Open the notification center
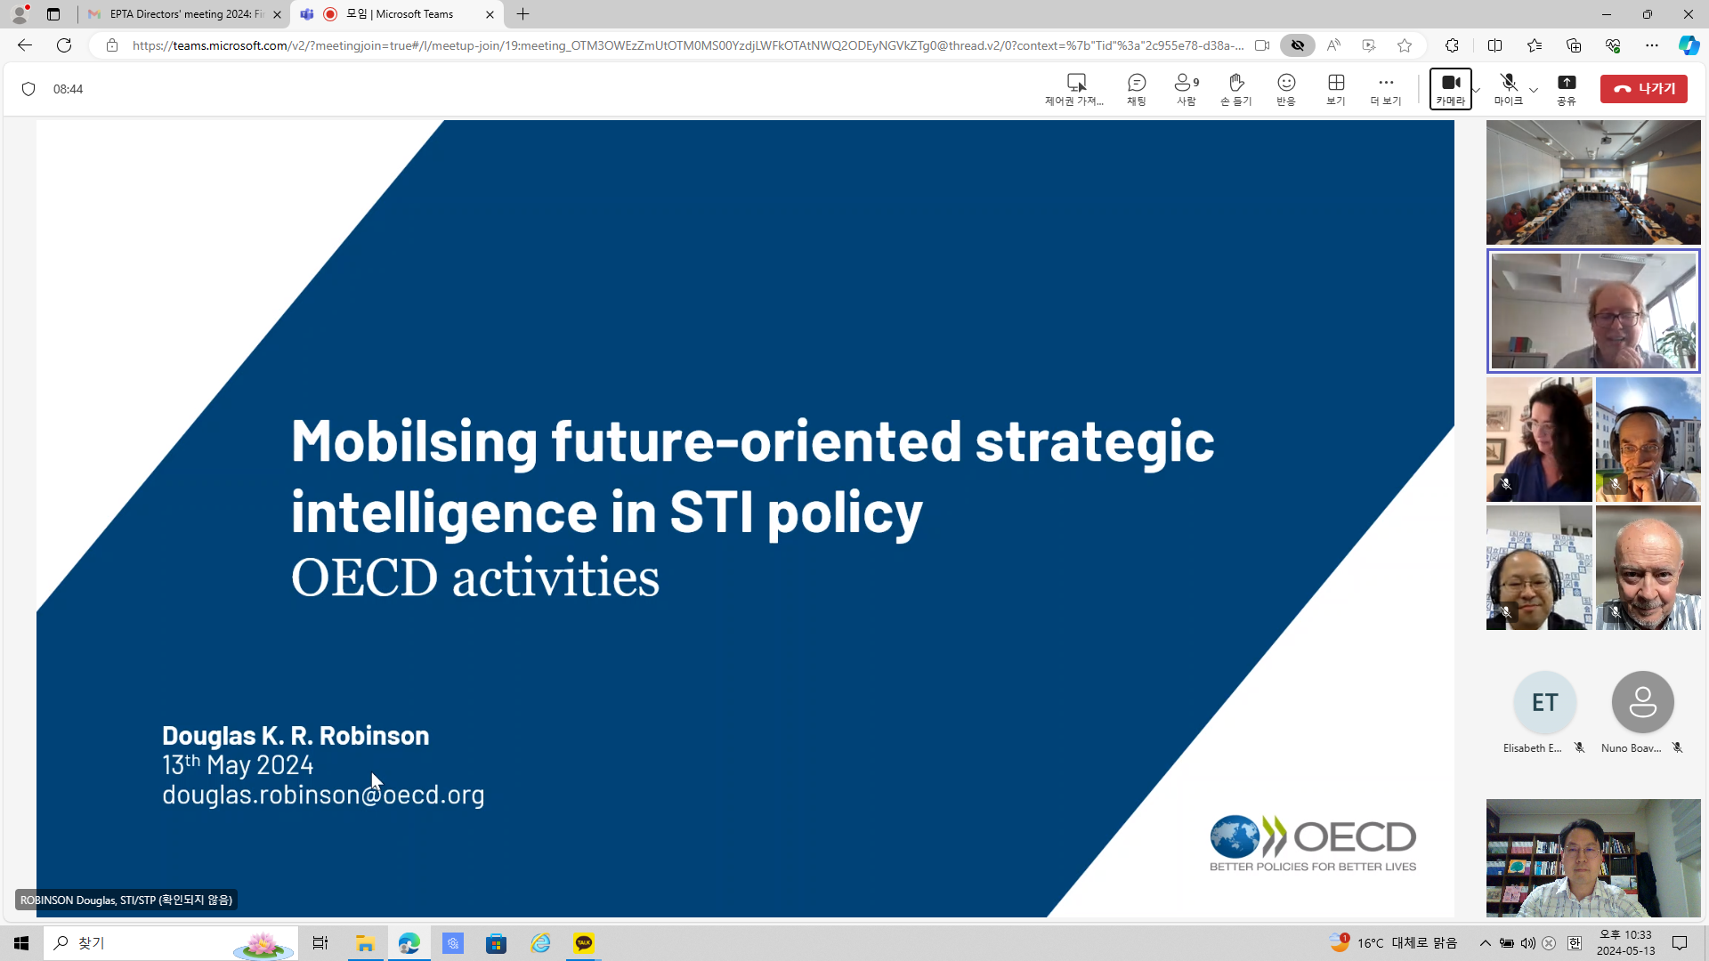The height and width of the screenshot is (961, 1709). [x=1680, y=943]
